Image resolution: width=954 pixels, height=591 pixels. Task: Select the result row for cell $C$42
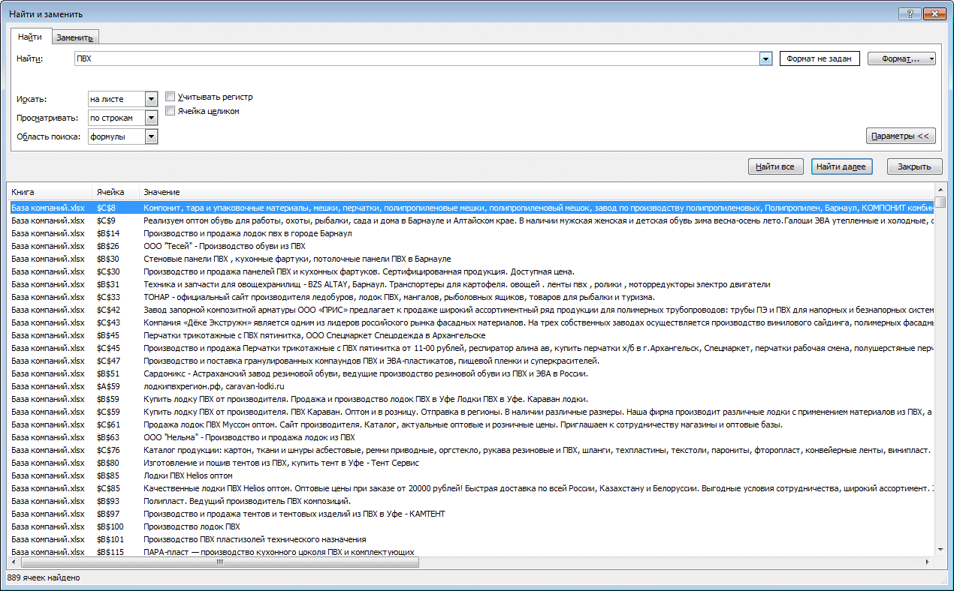pos(472,310)
